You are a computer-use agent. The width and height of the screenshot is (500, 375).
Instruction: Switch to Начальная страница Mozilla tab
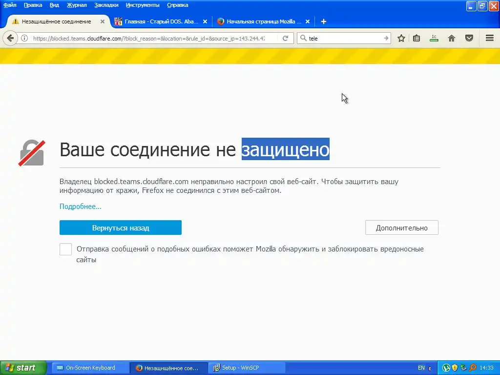[264, 21]
